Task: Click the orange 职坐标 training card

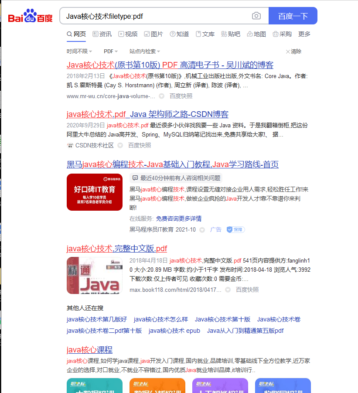Action: coord(157,386)
